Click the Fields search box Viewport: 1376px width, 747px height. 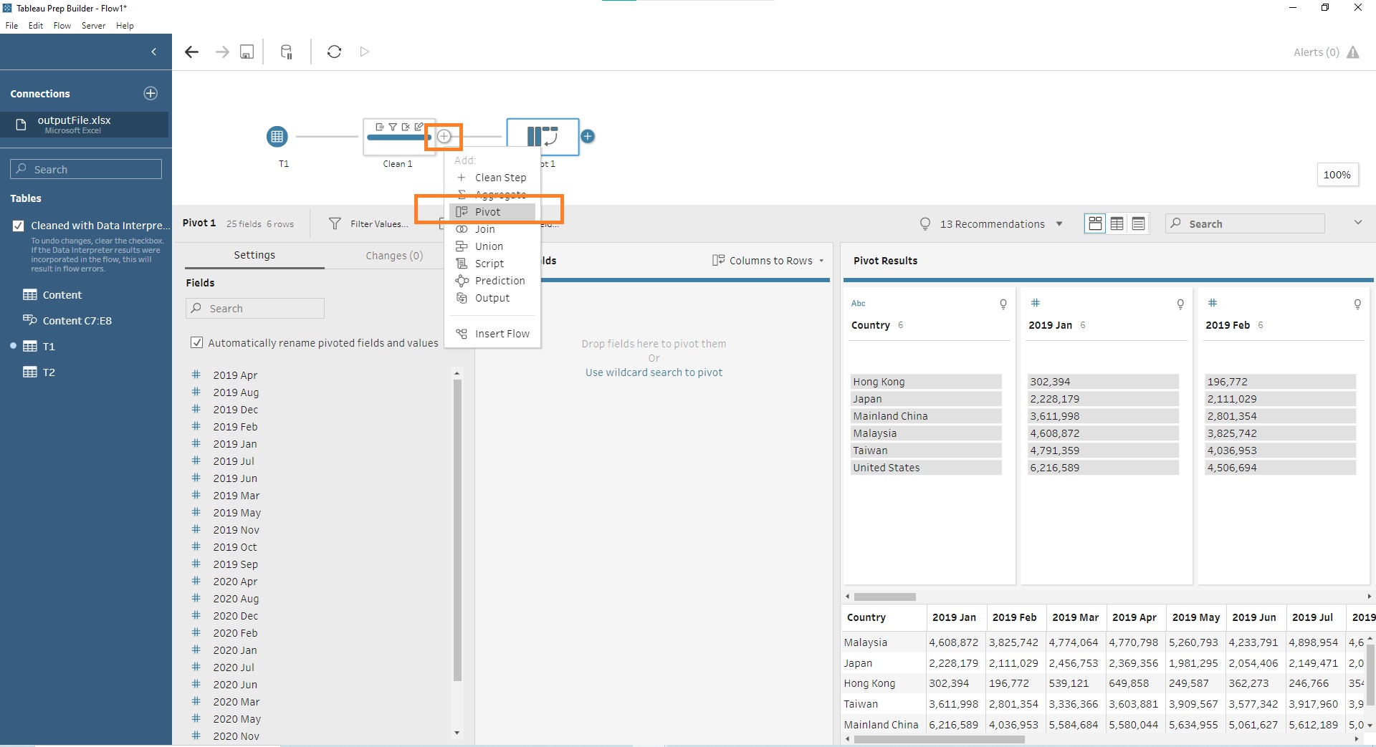click(255, 309)
